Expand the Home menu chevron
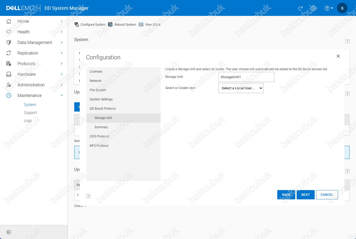The width and height of the screenshot is (356, 239). click(62, 21)
